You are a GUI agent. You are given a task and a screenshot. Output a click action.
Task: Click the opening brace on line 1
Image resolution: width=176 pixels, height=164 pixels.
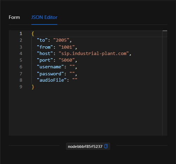pyautogui.click(x=33, y=34)
